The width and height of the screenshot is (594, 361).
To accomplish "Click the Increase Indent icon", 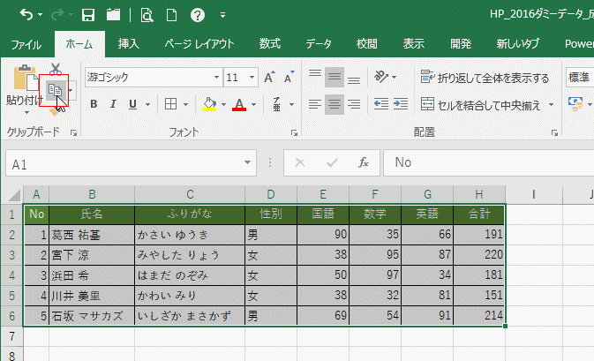I will (401, 104).
